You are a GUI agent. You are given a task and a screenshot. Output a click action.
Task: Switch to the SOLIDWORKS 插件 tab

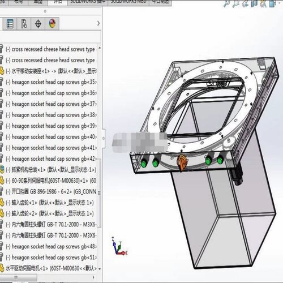click(88, 2)
